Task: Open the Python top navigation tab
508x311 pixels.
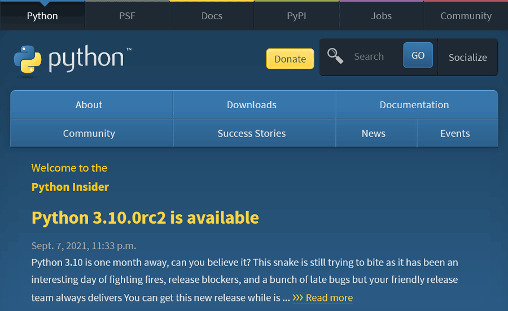Action: point(42,16)
